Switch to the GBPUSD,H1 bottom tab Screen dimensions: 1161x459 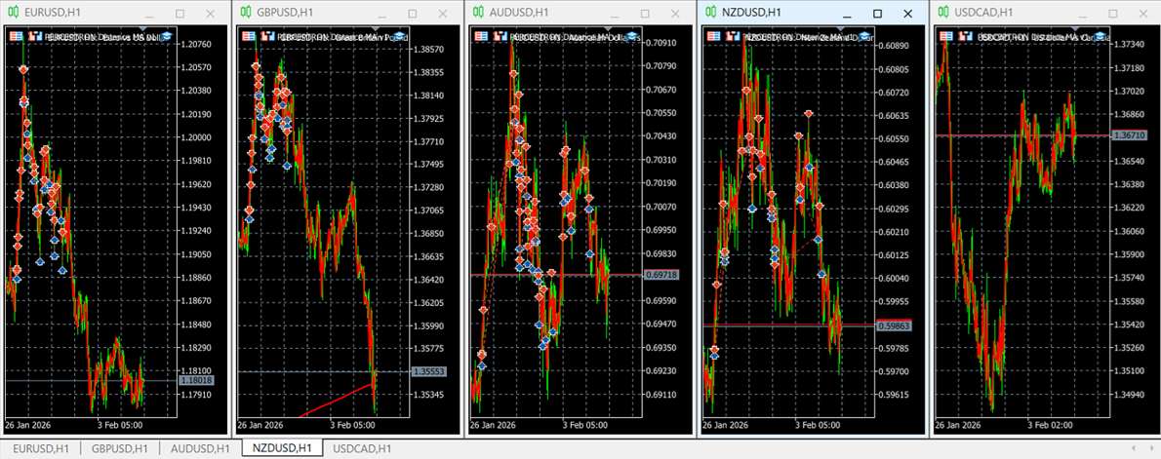[x=120, y=448]
